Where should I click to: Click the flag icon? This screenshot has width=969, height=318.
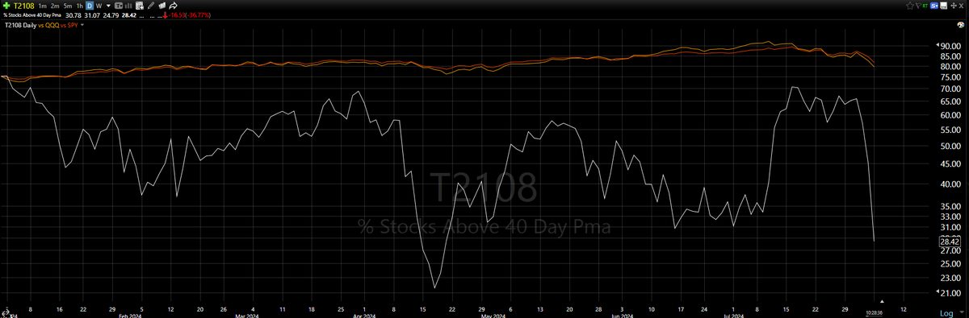pos(918,6)
